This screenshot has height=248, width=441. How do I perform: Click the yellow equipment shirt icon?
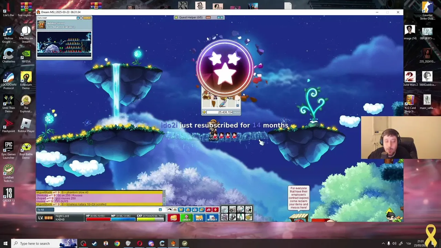181,209
